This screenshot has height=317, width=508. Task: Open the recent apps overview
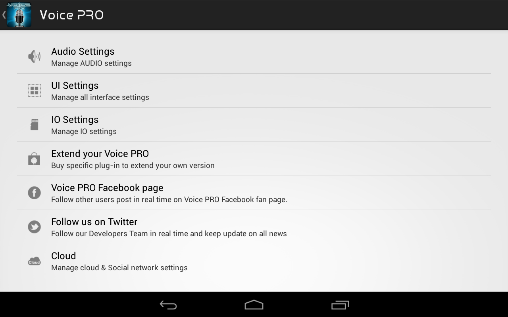point(340,305)
